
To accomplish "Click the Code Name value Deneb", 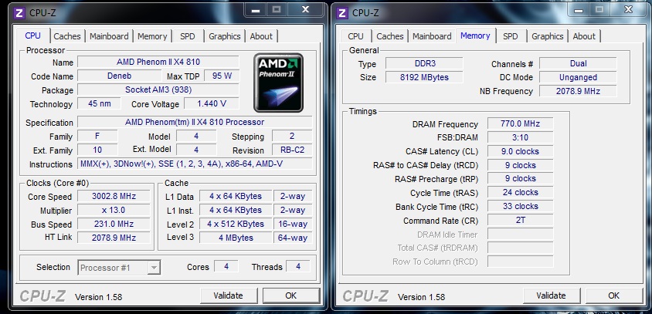I will click(x=120, y=76).
